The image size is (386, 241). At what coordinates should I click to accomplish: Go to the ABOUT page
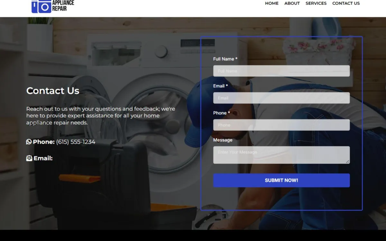pos(292,3)
